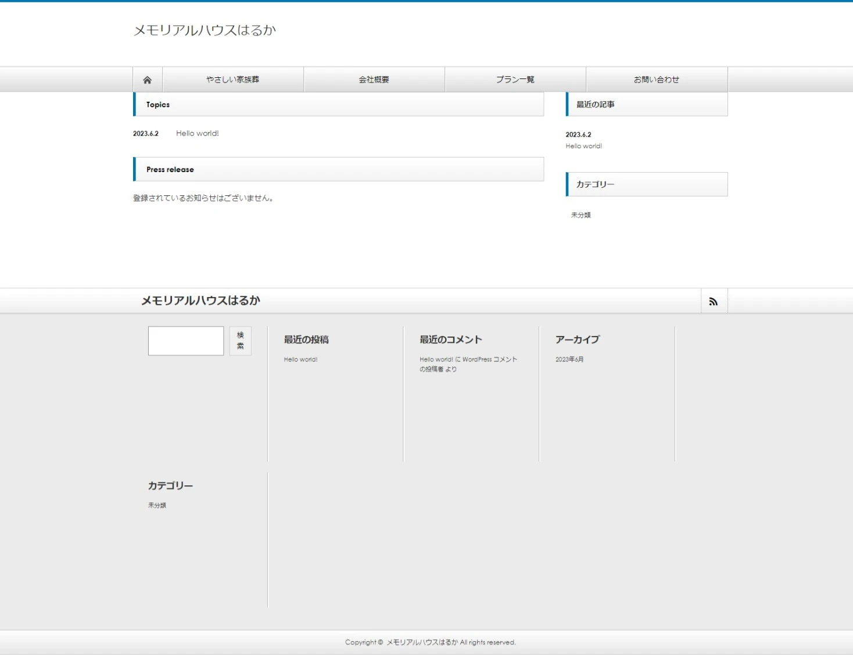The image size is (853, 655).
Task: Go to the 会社概要 page
Action: [x=374, y=80]
